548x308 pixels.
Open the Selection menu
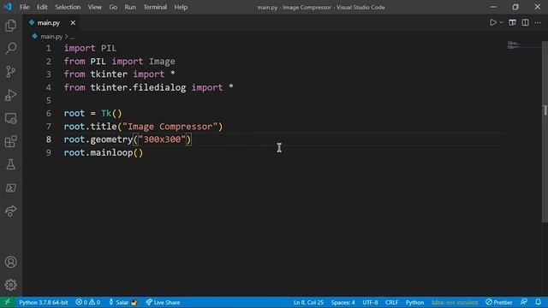(68, 7)
